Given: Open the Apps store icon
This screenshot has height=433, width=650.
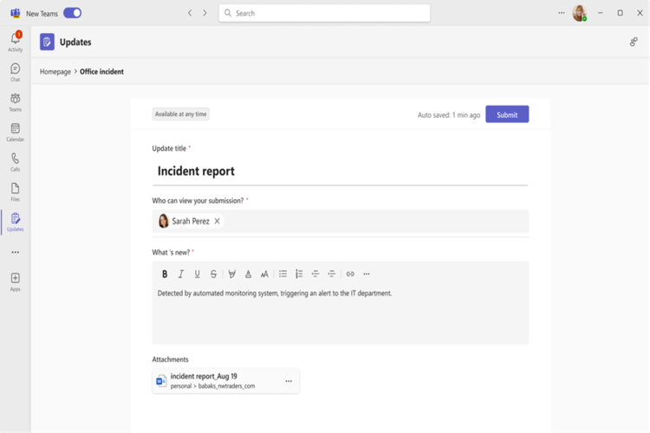Looking at the screenshot, I should [x=16, y=281].
